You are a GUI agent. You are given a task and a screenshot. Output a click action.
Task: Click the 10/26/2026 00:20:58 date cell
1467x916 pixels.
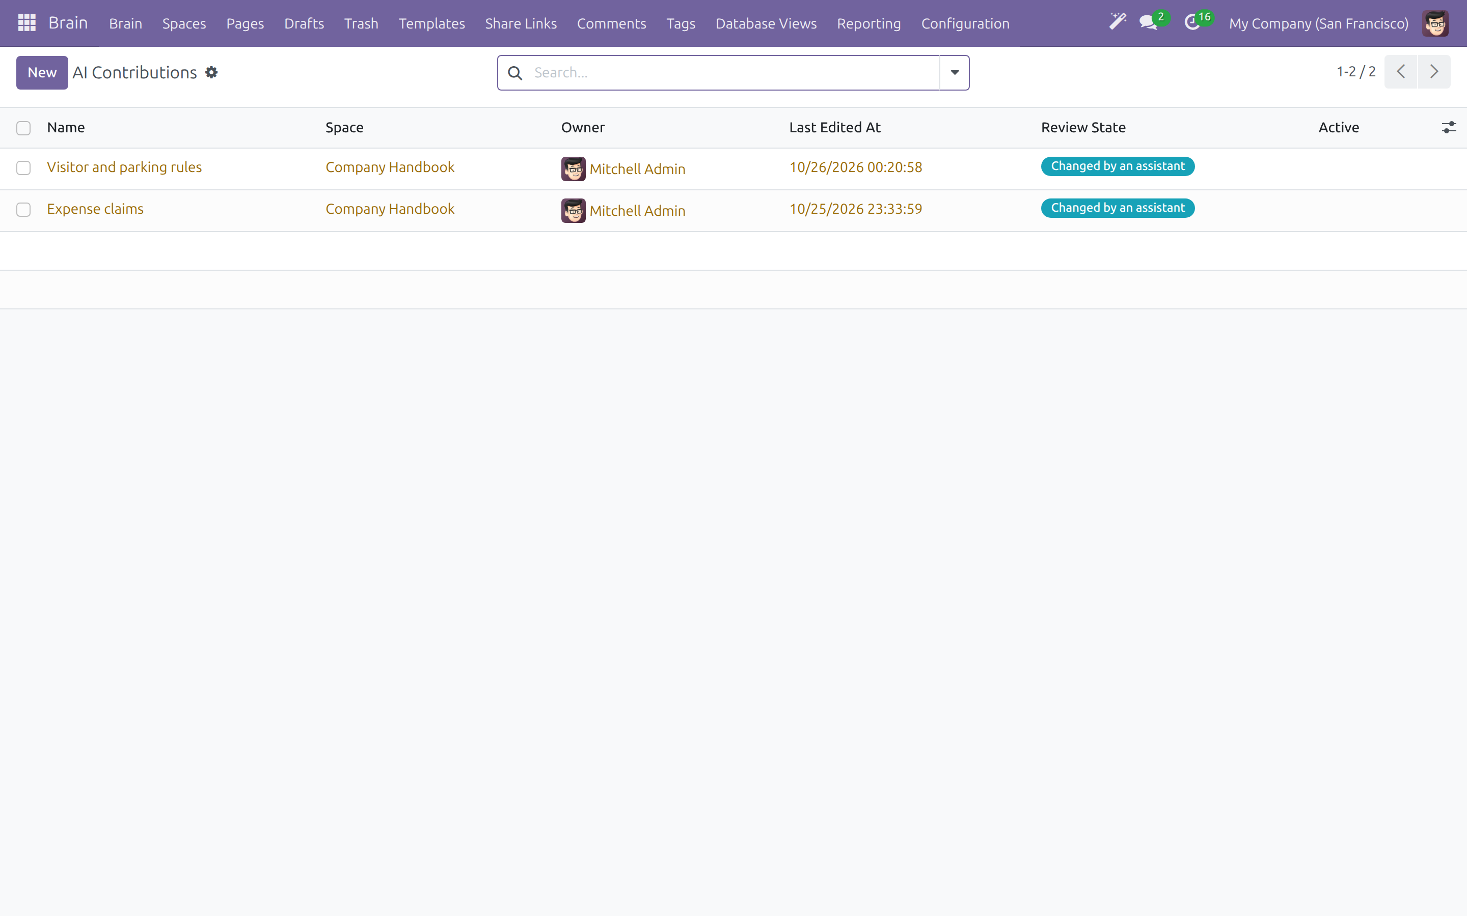coord(855,167)
